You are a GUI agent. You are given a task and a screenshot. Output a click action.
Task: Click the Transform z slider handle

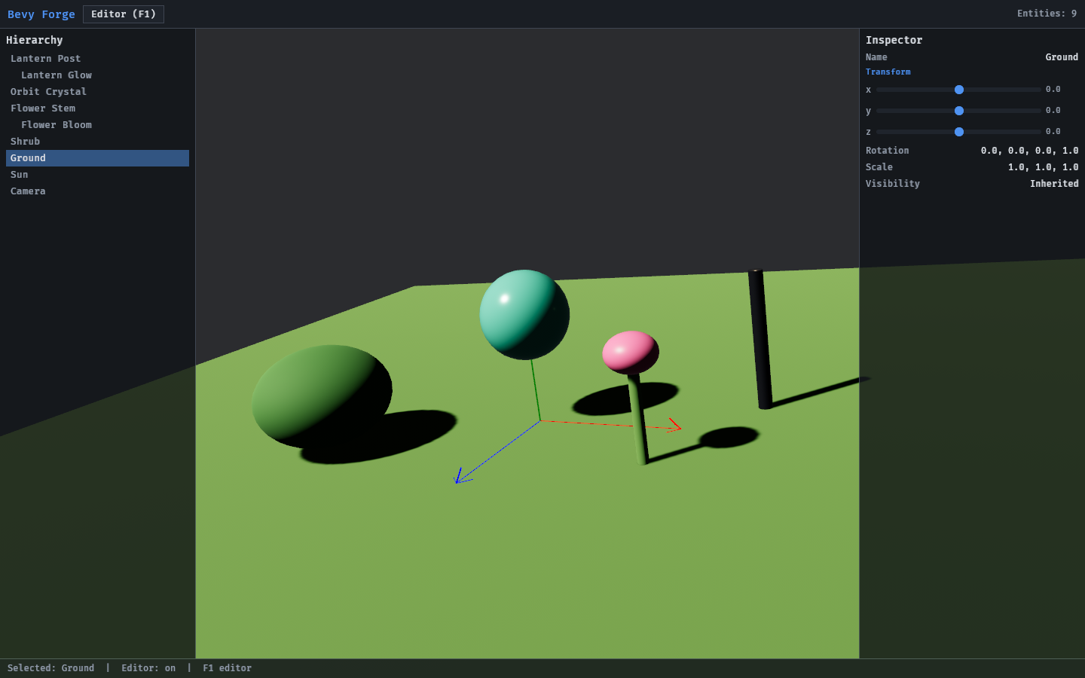point(959,132)
